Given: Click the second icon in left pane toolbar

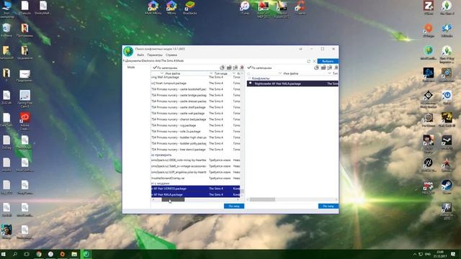Looking at the screenshot, I should 229,68.
